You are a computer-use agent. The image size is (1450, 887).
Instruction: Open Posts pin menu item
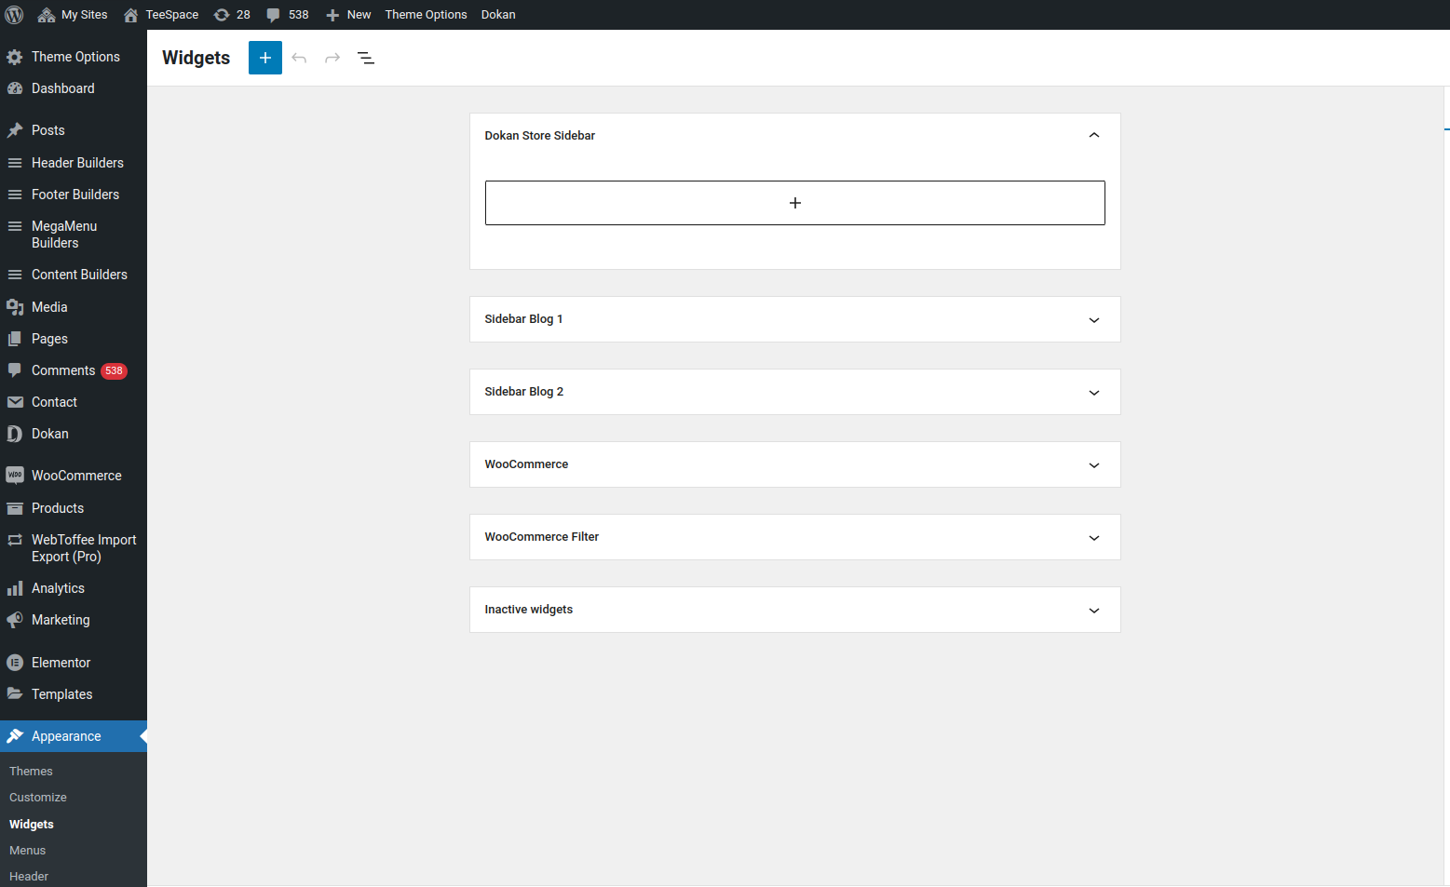[x=74, y=130]
